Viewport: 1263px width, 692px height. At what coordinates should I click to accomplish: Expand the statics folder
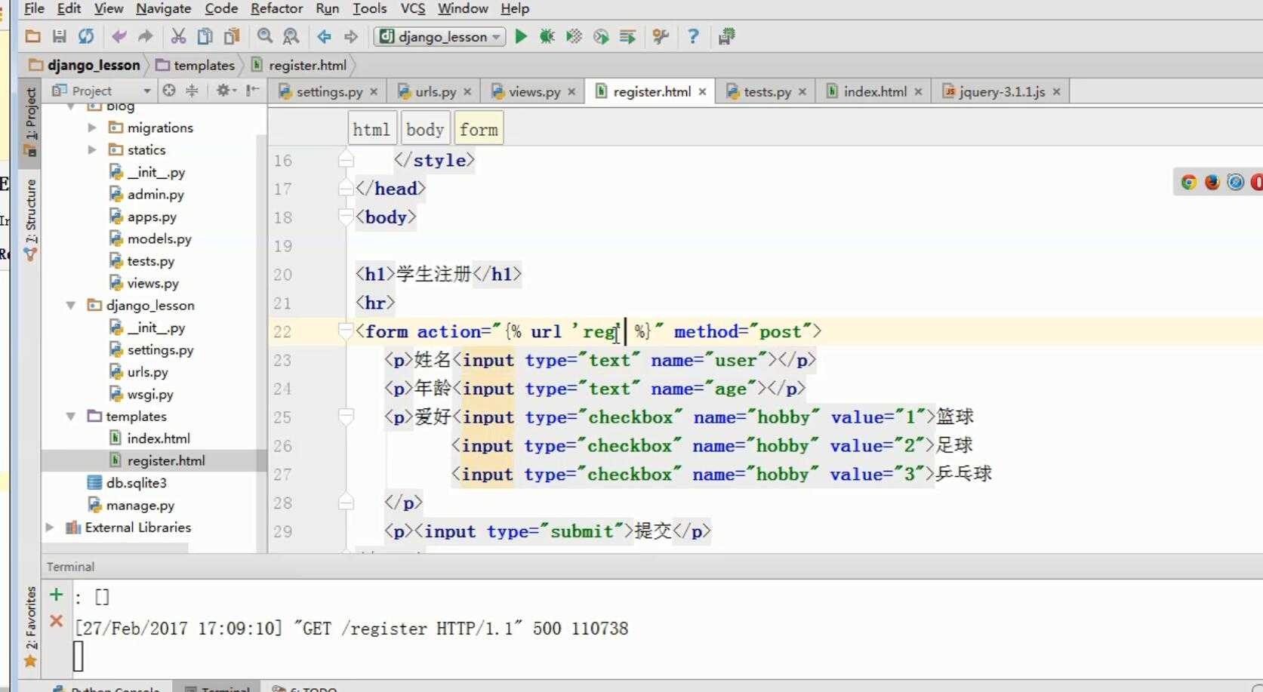pos(92,149)
